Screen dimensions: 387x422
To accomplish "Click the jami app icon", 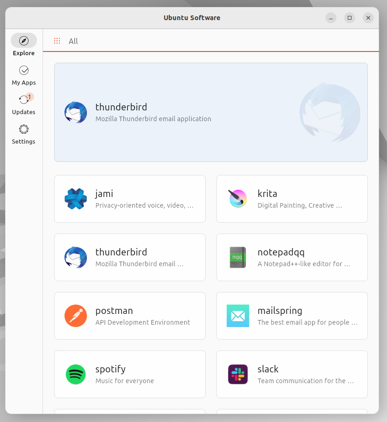I will click(x=76, y=199).
